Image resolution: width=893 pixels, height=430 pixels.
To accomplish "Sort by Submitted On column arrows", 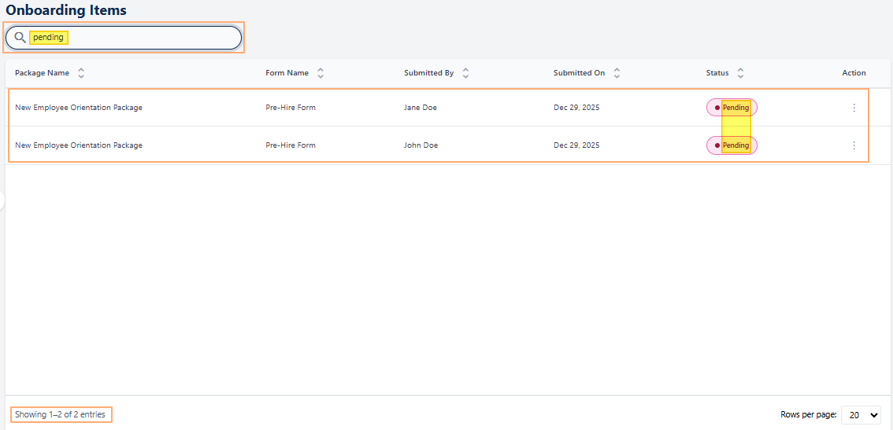I will point(617,73).
